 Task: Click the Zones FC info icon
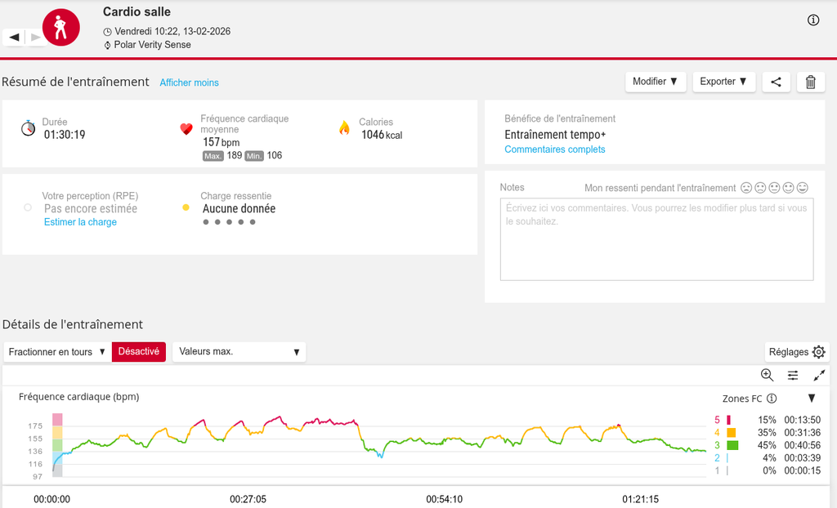pos(772,399)
